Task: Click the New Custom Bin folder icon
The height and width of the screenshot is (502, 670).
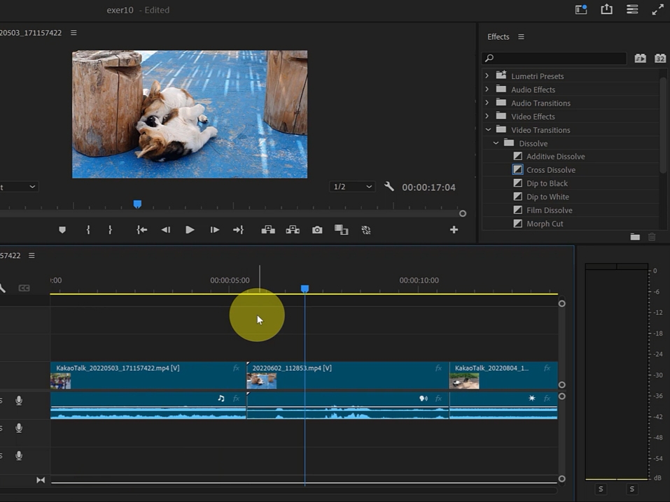Action: pyautogui.click(x=635, y=236)
